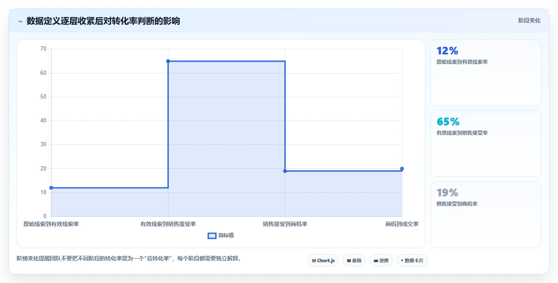Click the chart point at value 12
Viewport: 558px width, 283px height.
pyautogui.click(x=51, y=188)
